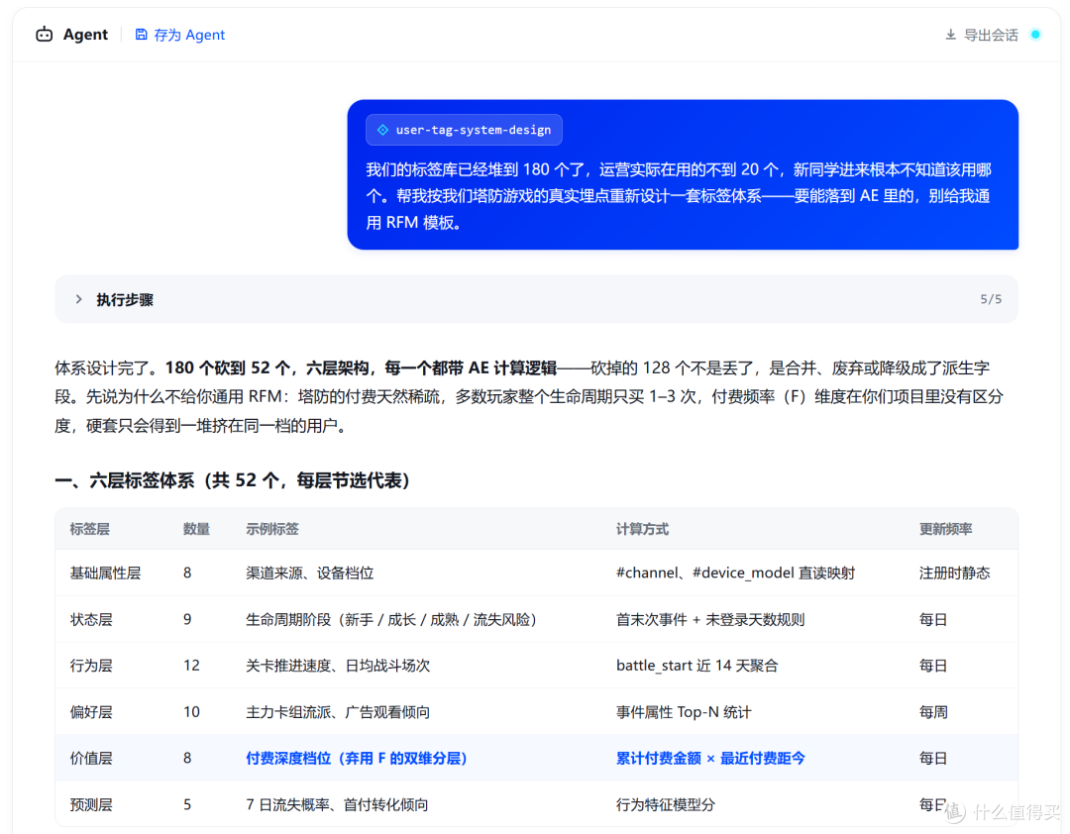Click the 7 日流失概率、首付转化倾向 cell
1070x834 pixels.
pos(337,804)
